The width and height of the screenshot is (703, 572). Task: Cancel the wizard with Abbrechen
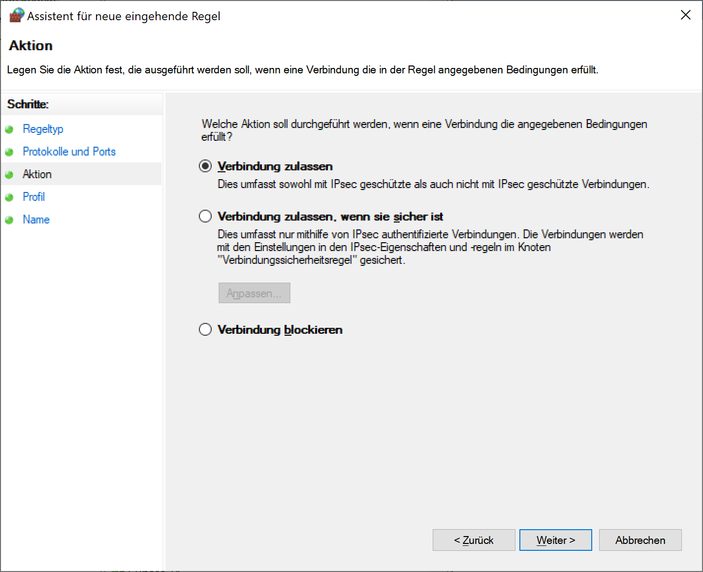tap(640, 540)
